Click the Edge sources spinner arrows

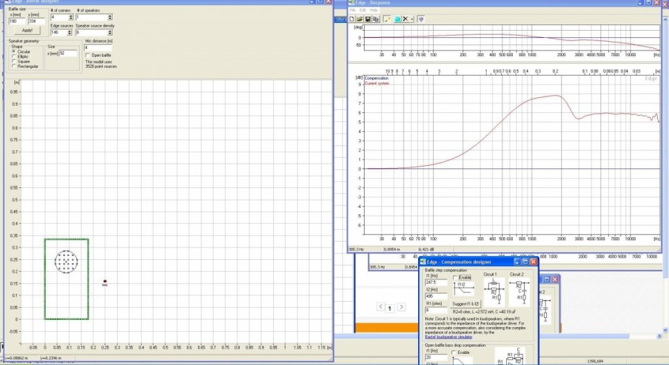69,33
